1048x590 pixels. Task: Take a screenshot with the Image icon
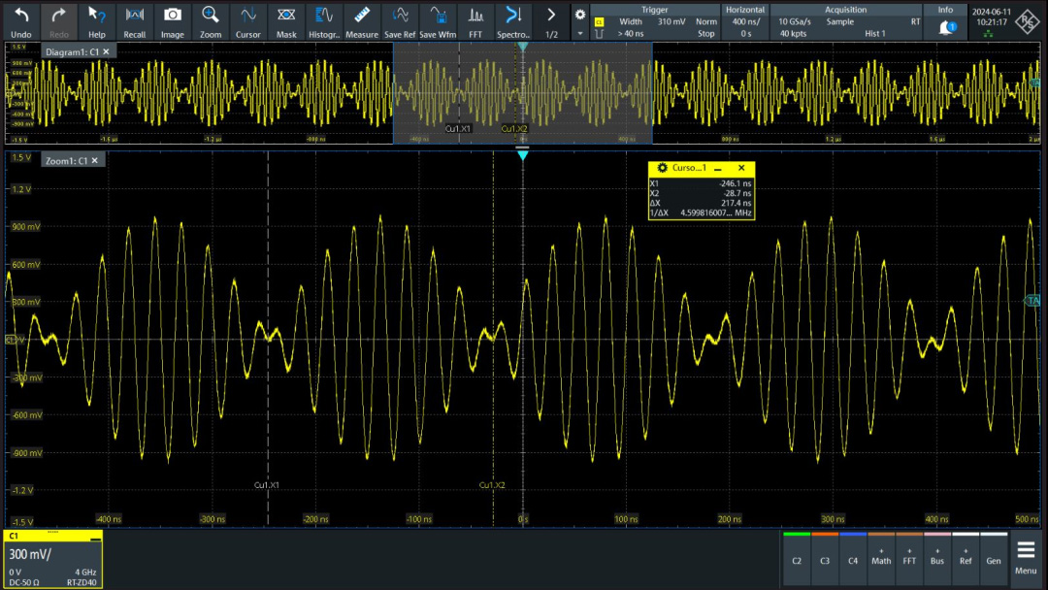click(x=173, y=21)
